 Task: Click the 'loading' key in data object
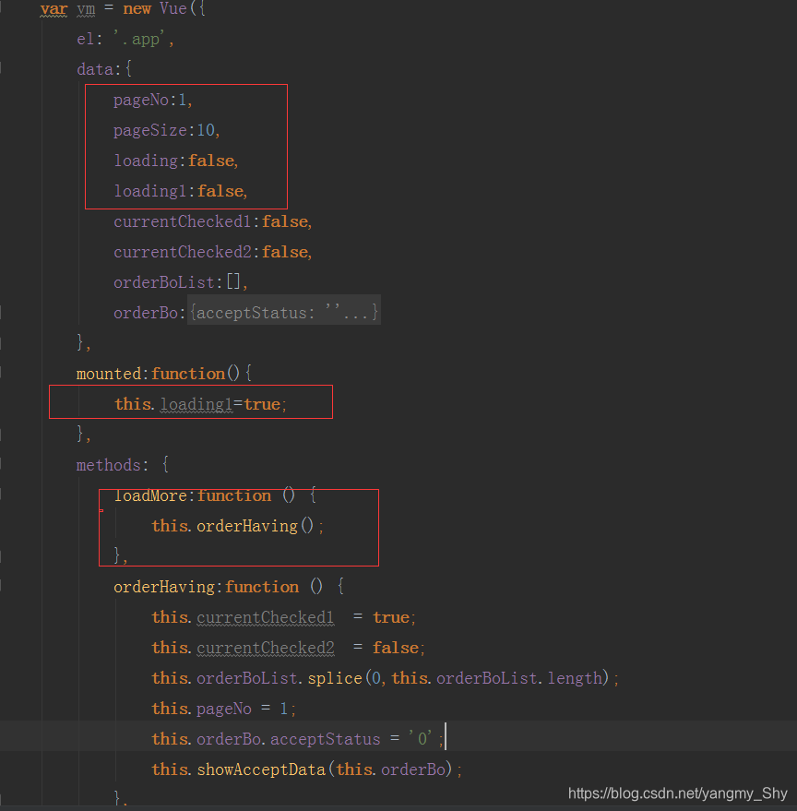146,161
